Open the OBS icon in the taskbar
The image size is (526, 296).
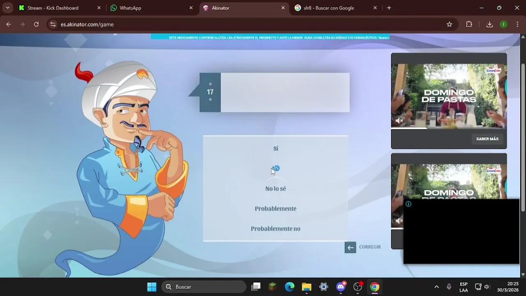click(x=358, y=287)
